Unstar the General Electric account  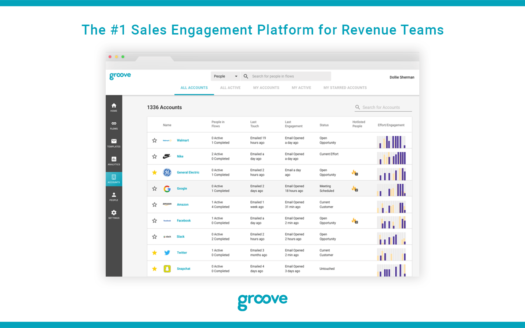pos(154,172)
